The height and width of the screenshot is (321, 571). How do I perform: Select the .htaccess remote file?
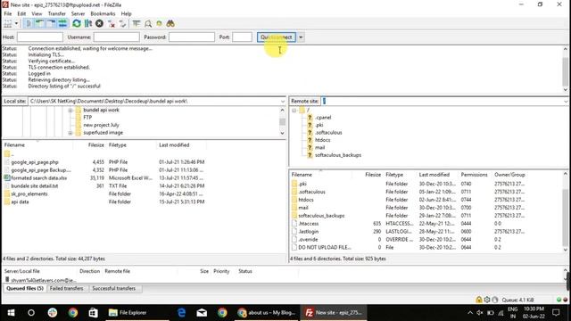(308, 224)
